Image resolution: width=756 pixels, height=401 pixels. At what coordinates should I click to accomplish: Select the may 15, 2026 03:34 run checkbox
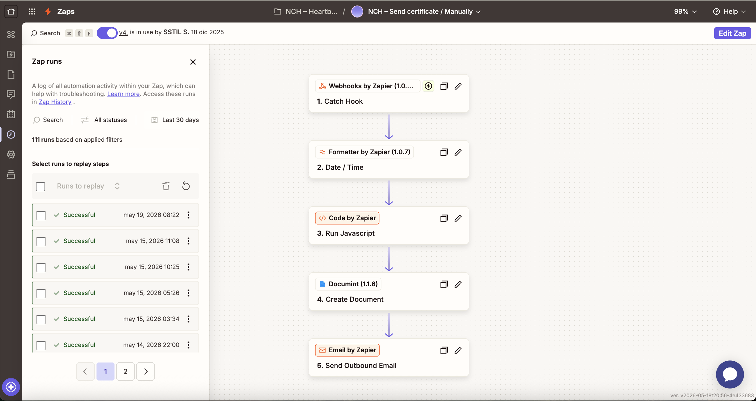[x=41, y=319]
